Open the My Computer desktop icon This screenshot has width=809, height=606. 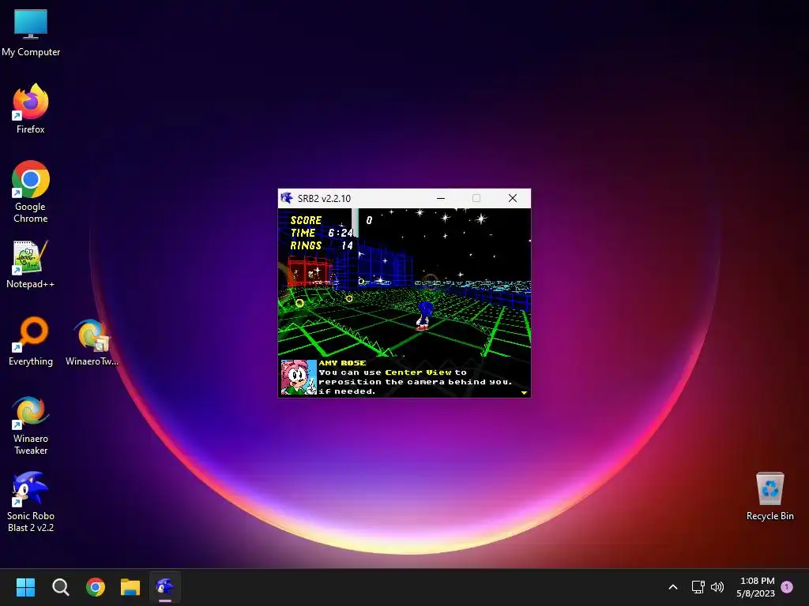[31, 32]
